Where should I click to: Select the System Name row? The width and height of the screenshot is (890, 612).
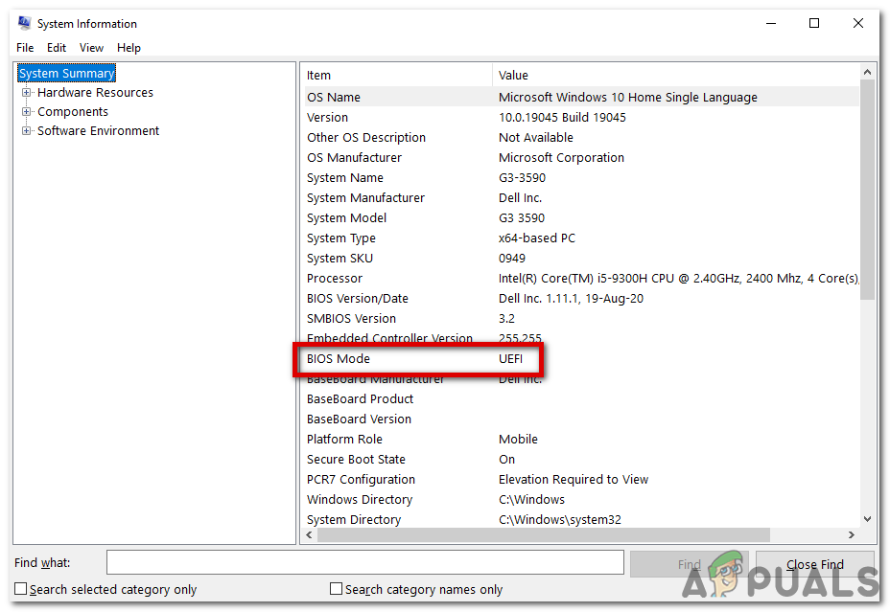pyautogui.click(x=582, y=178)
